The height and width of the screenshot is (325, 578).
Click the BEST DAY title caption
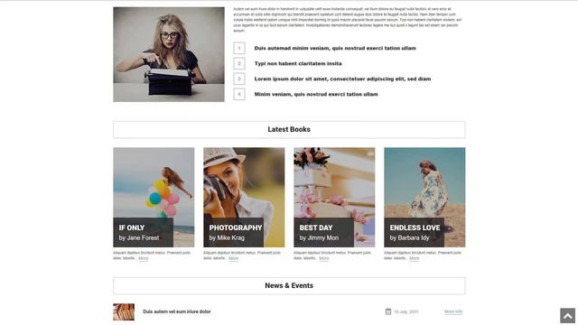tap(316, 227)
